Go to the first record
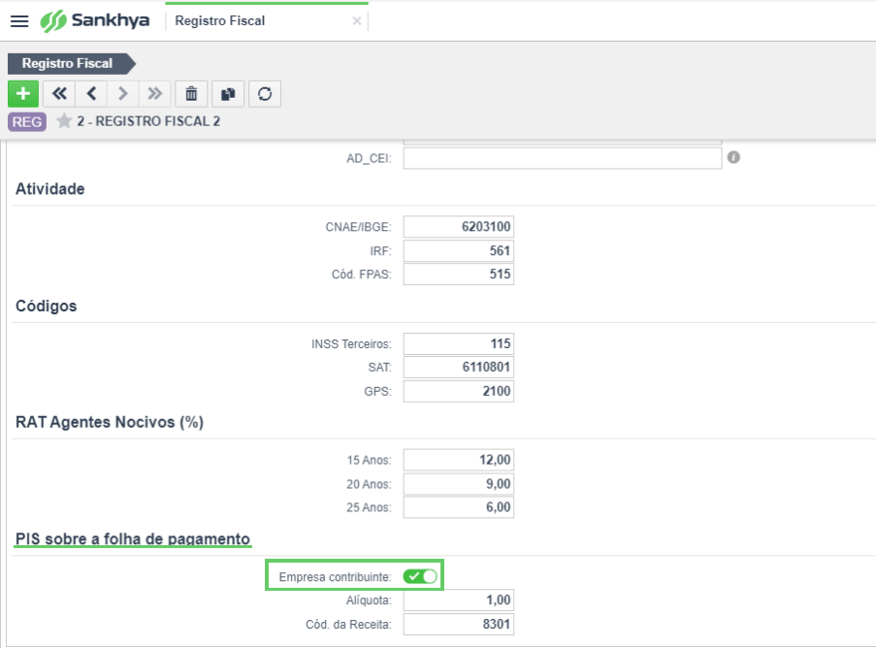The height and width of the screenshot is (648, 876). tap(59, 94)
